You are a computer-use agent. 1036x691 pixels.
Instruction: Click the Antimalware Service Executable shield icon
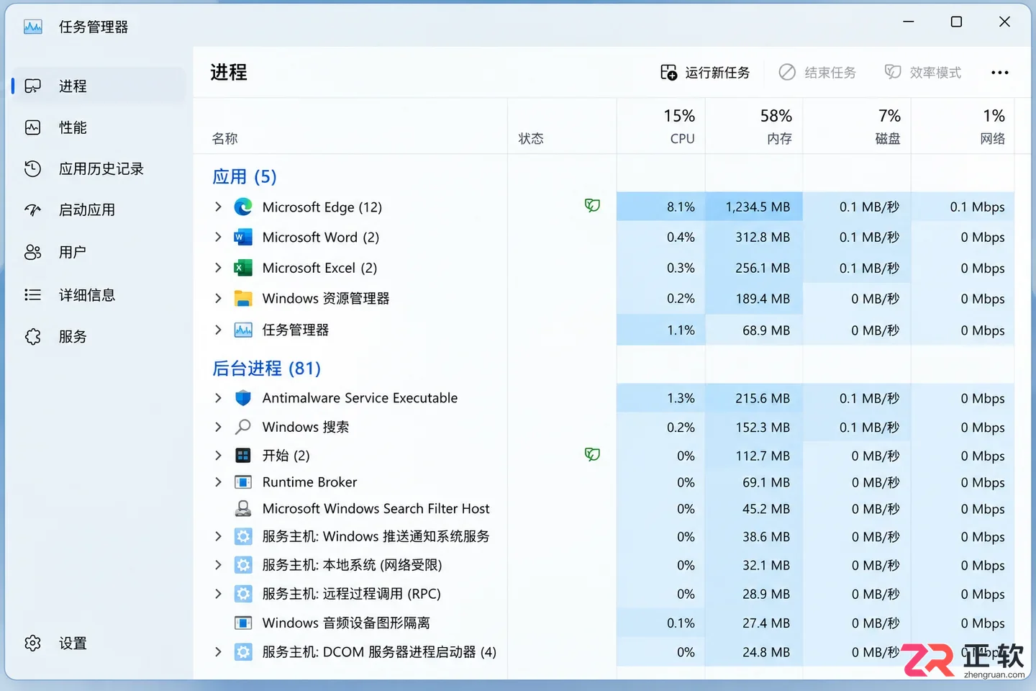[243, 398]
